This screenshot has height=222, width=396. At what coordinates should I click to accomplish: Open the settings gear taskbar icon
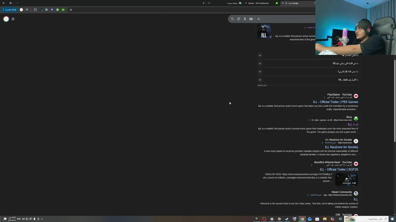[279, 219]
